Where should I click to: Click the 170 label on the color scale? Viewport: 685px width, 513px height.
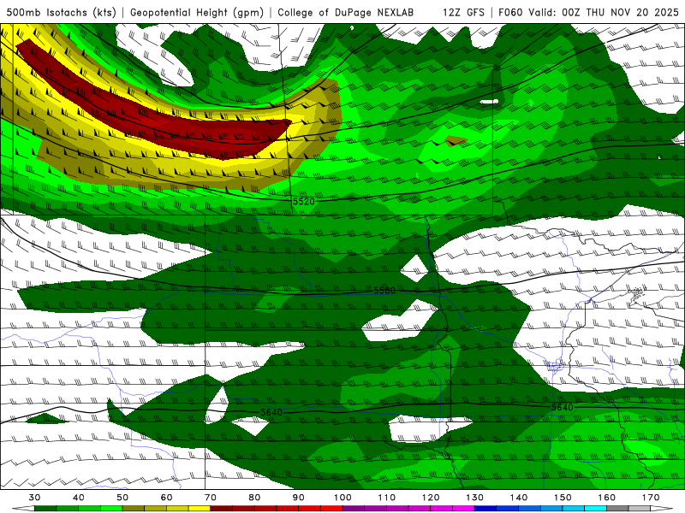651,498
